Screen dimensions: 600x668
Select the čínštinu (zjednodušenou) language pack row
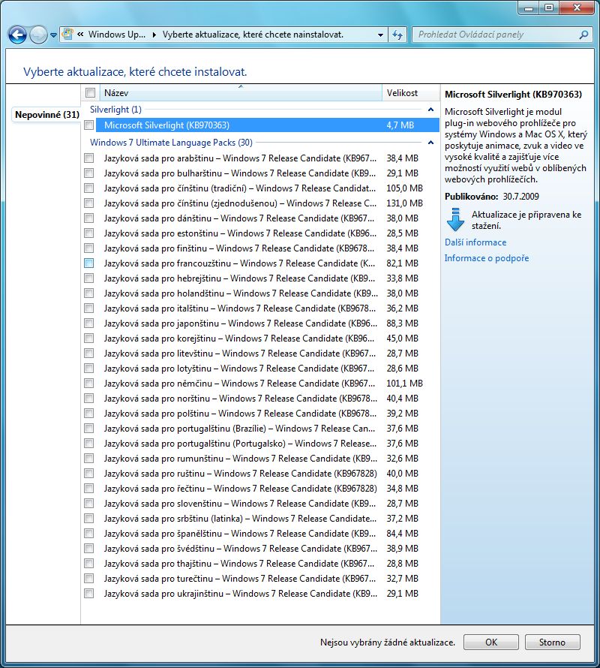click(262, 203)
